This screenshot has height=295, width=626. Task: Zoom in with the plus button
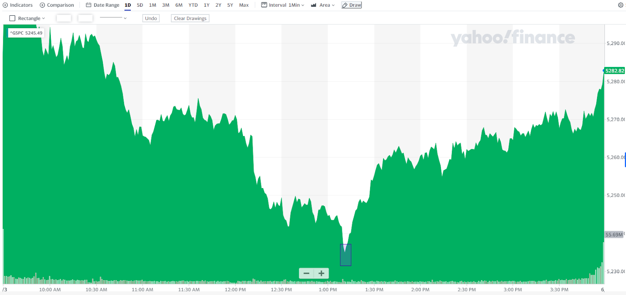point(321,273)
